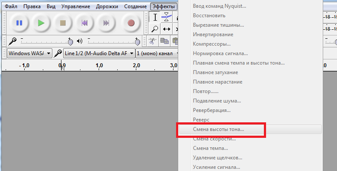Click the 2,0 mark on the timeline ruler

136,65
